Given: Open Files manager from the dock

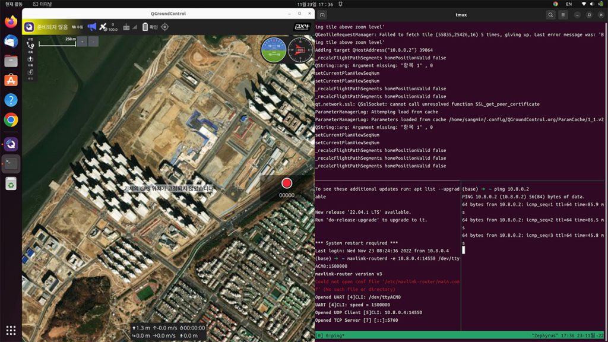Looking at the screenshot, I should pyautogui.click(x=11, y=61).
